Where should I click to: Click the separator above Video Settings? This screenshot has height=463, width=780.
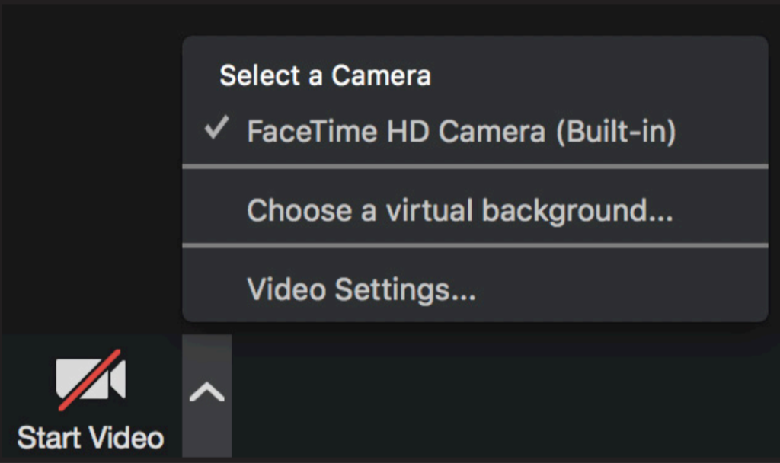tap(475, 246)
